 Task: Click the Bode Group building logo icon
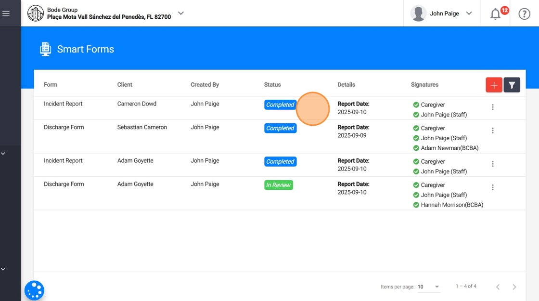click(36, 13)
